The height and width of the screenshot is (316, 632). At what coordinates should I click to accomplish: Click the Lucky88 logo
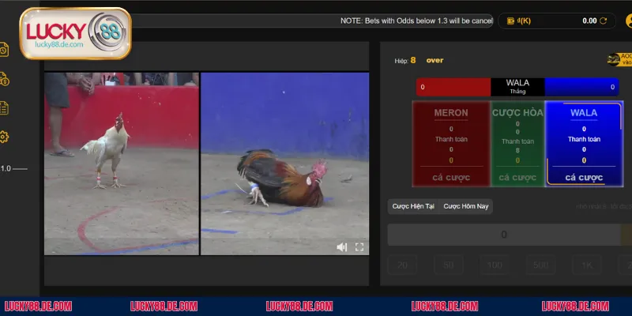75,34
